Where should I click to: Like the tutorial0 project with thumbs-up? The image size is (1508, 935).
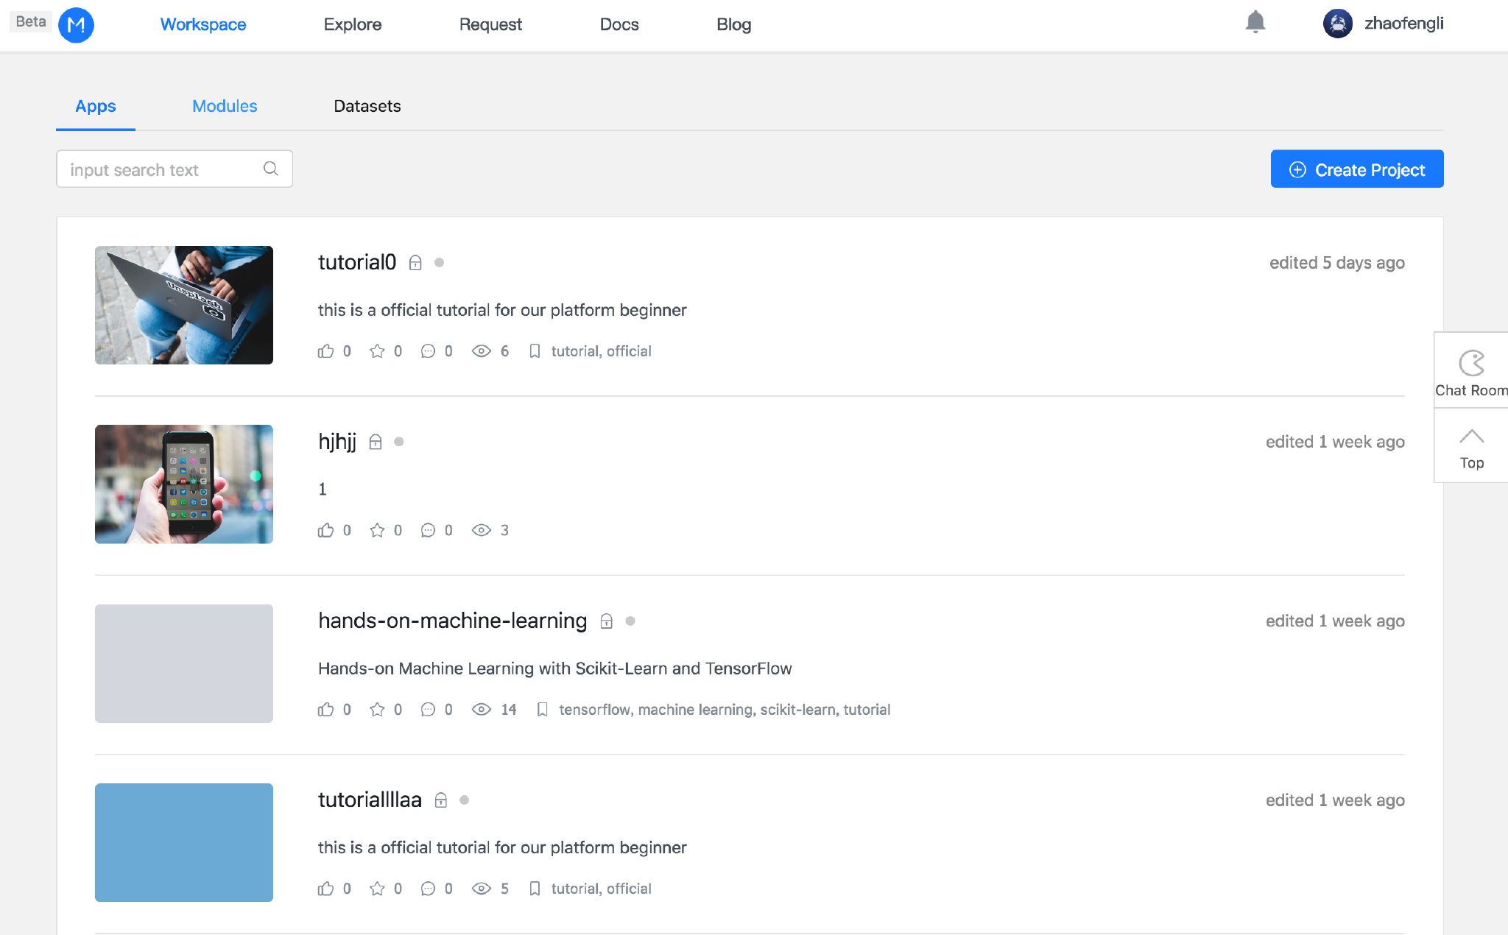tap(325, 351)
